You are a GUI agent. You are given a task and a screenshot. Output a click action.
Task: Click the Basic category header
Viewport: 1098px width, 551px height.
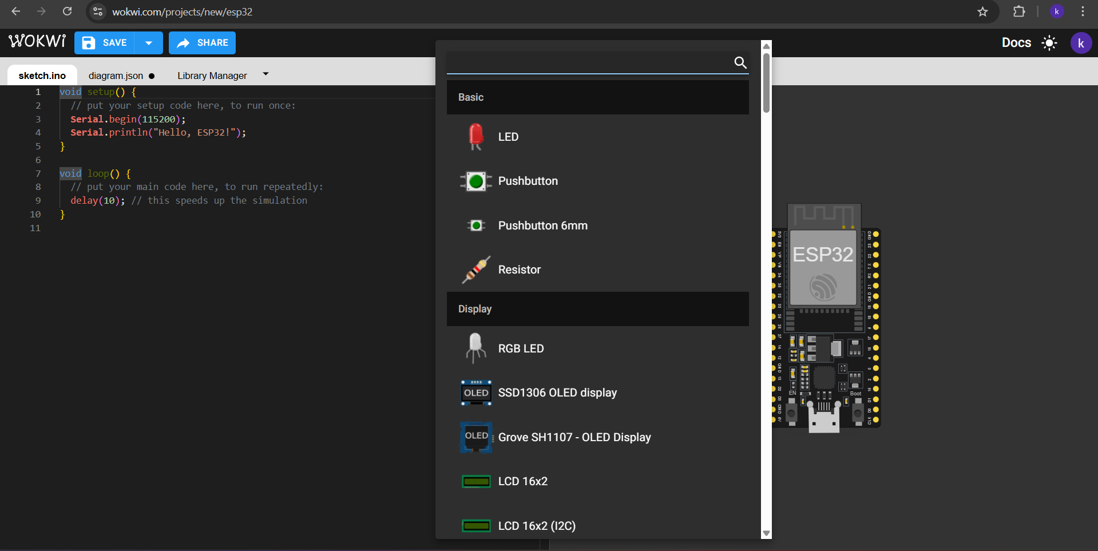pyautogui.click(x=597, y=97)
